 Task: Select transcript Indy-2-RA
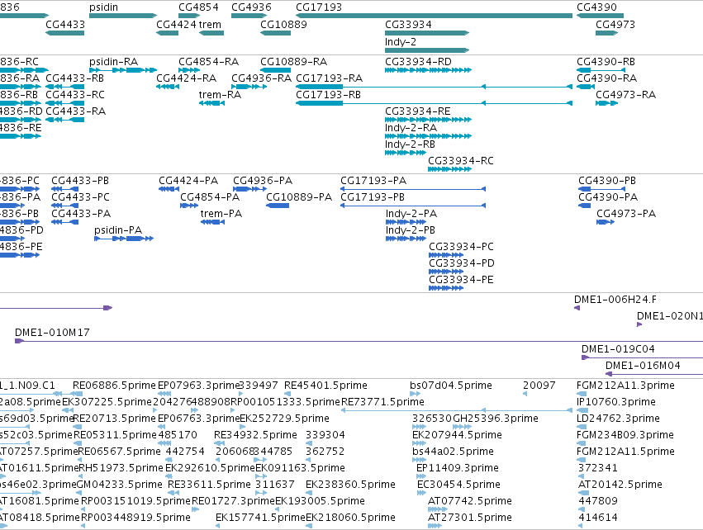(411, 128)
